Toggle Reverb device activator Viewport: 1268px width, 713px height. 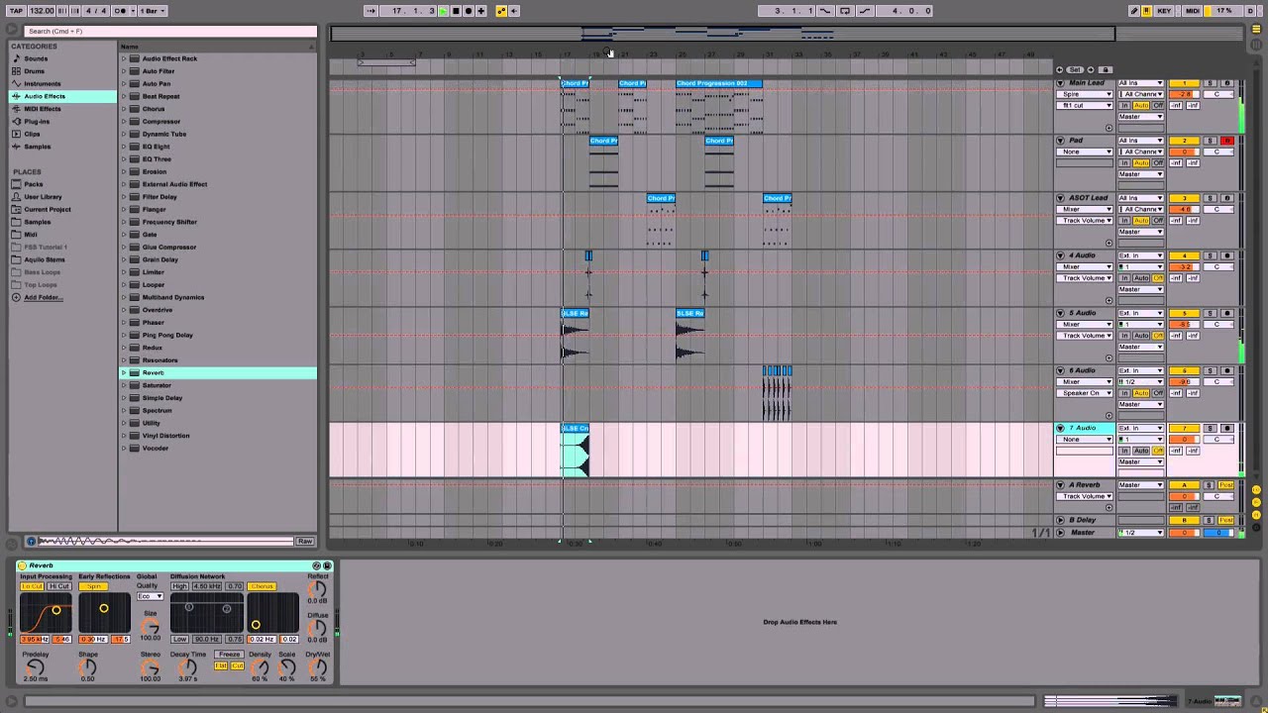(22, 565)
